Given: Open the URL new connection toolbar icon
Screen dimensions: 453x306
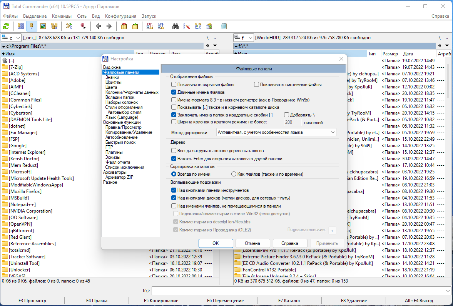Looking at the screenshot, I should 161,26.
